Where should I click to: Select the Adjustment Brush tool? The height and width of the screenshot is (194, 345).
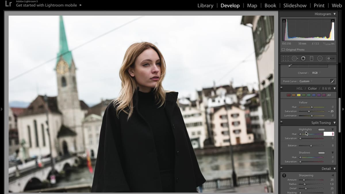point(330,58)
